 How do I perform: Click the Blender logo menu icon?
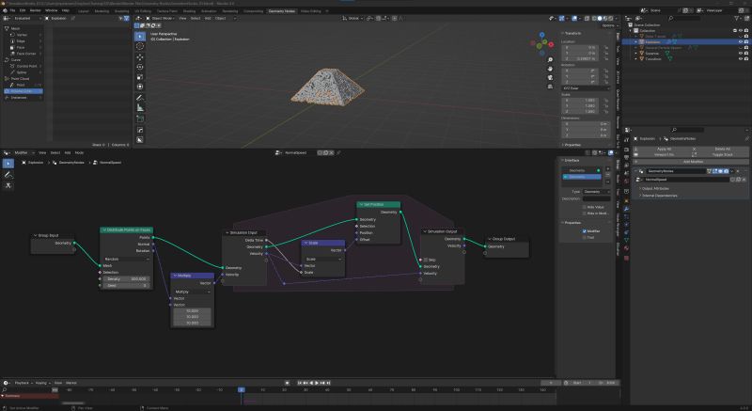pos(6,10)
